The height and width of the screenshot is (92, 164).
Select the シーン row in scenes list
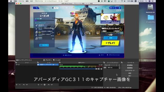click(26, 65)
